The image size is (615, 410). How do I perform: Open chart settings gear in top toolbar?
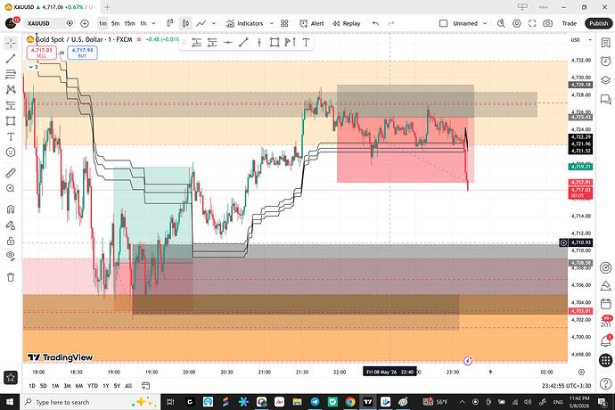tap(517, 23)
